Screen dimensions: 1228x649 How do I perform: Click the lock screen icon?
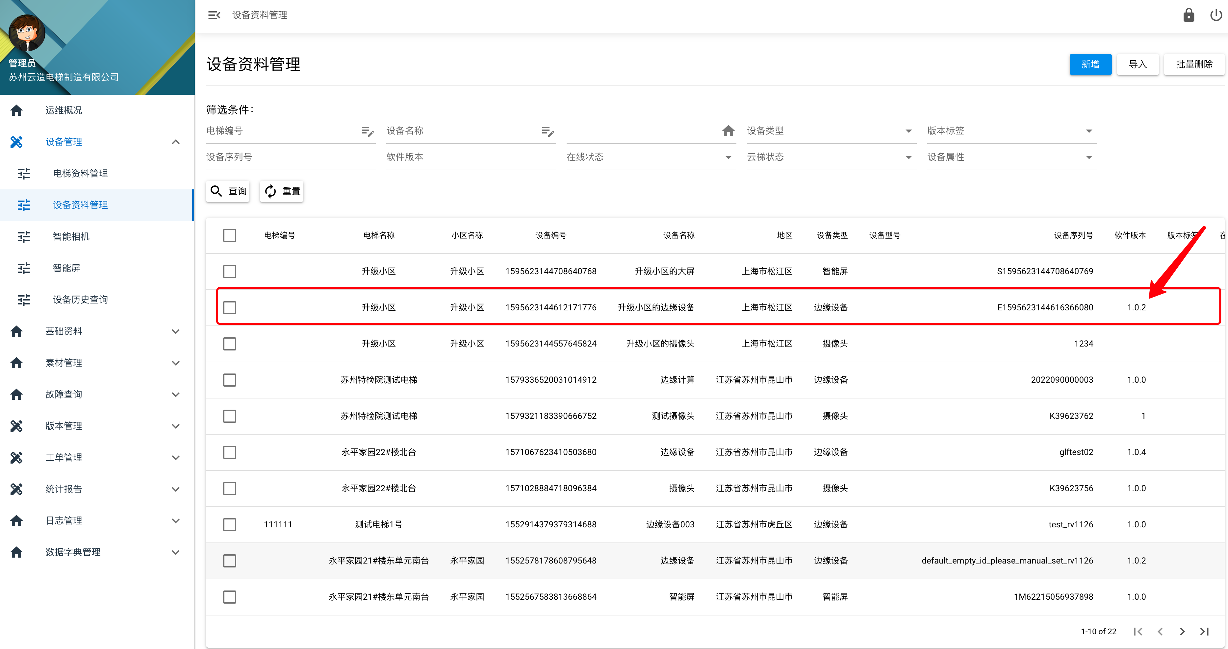(x=1189, y=15)
